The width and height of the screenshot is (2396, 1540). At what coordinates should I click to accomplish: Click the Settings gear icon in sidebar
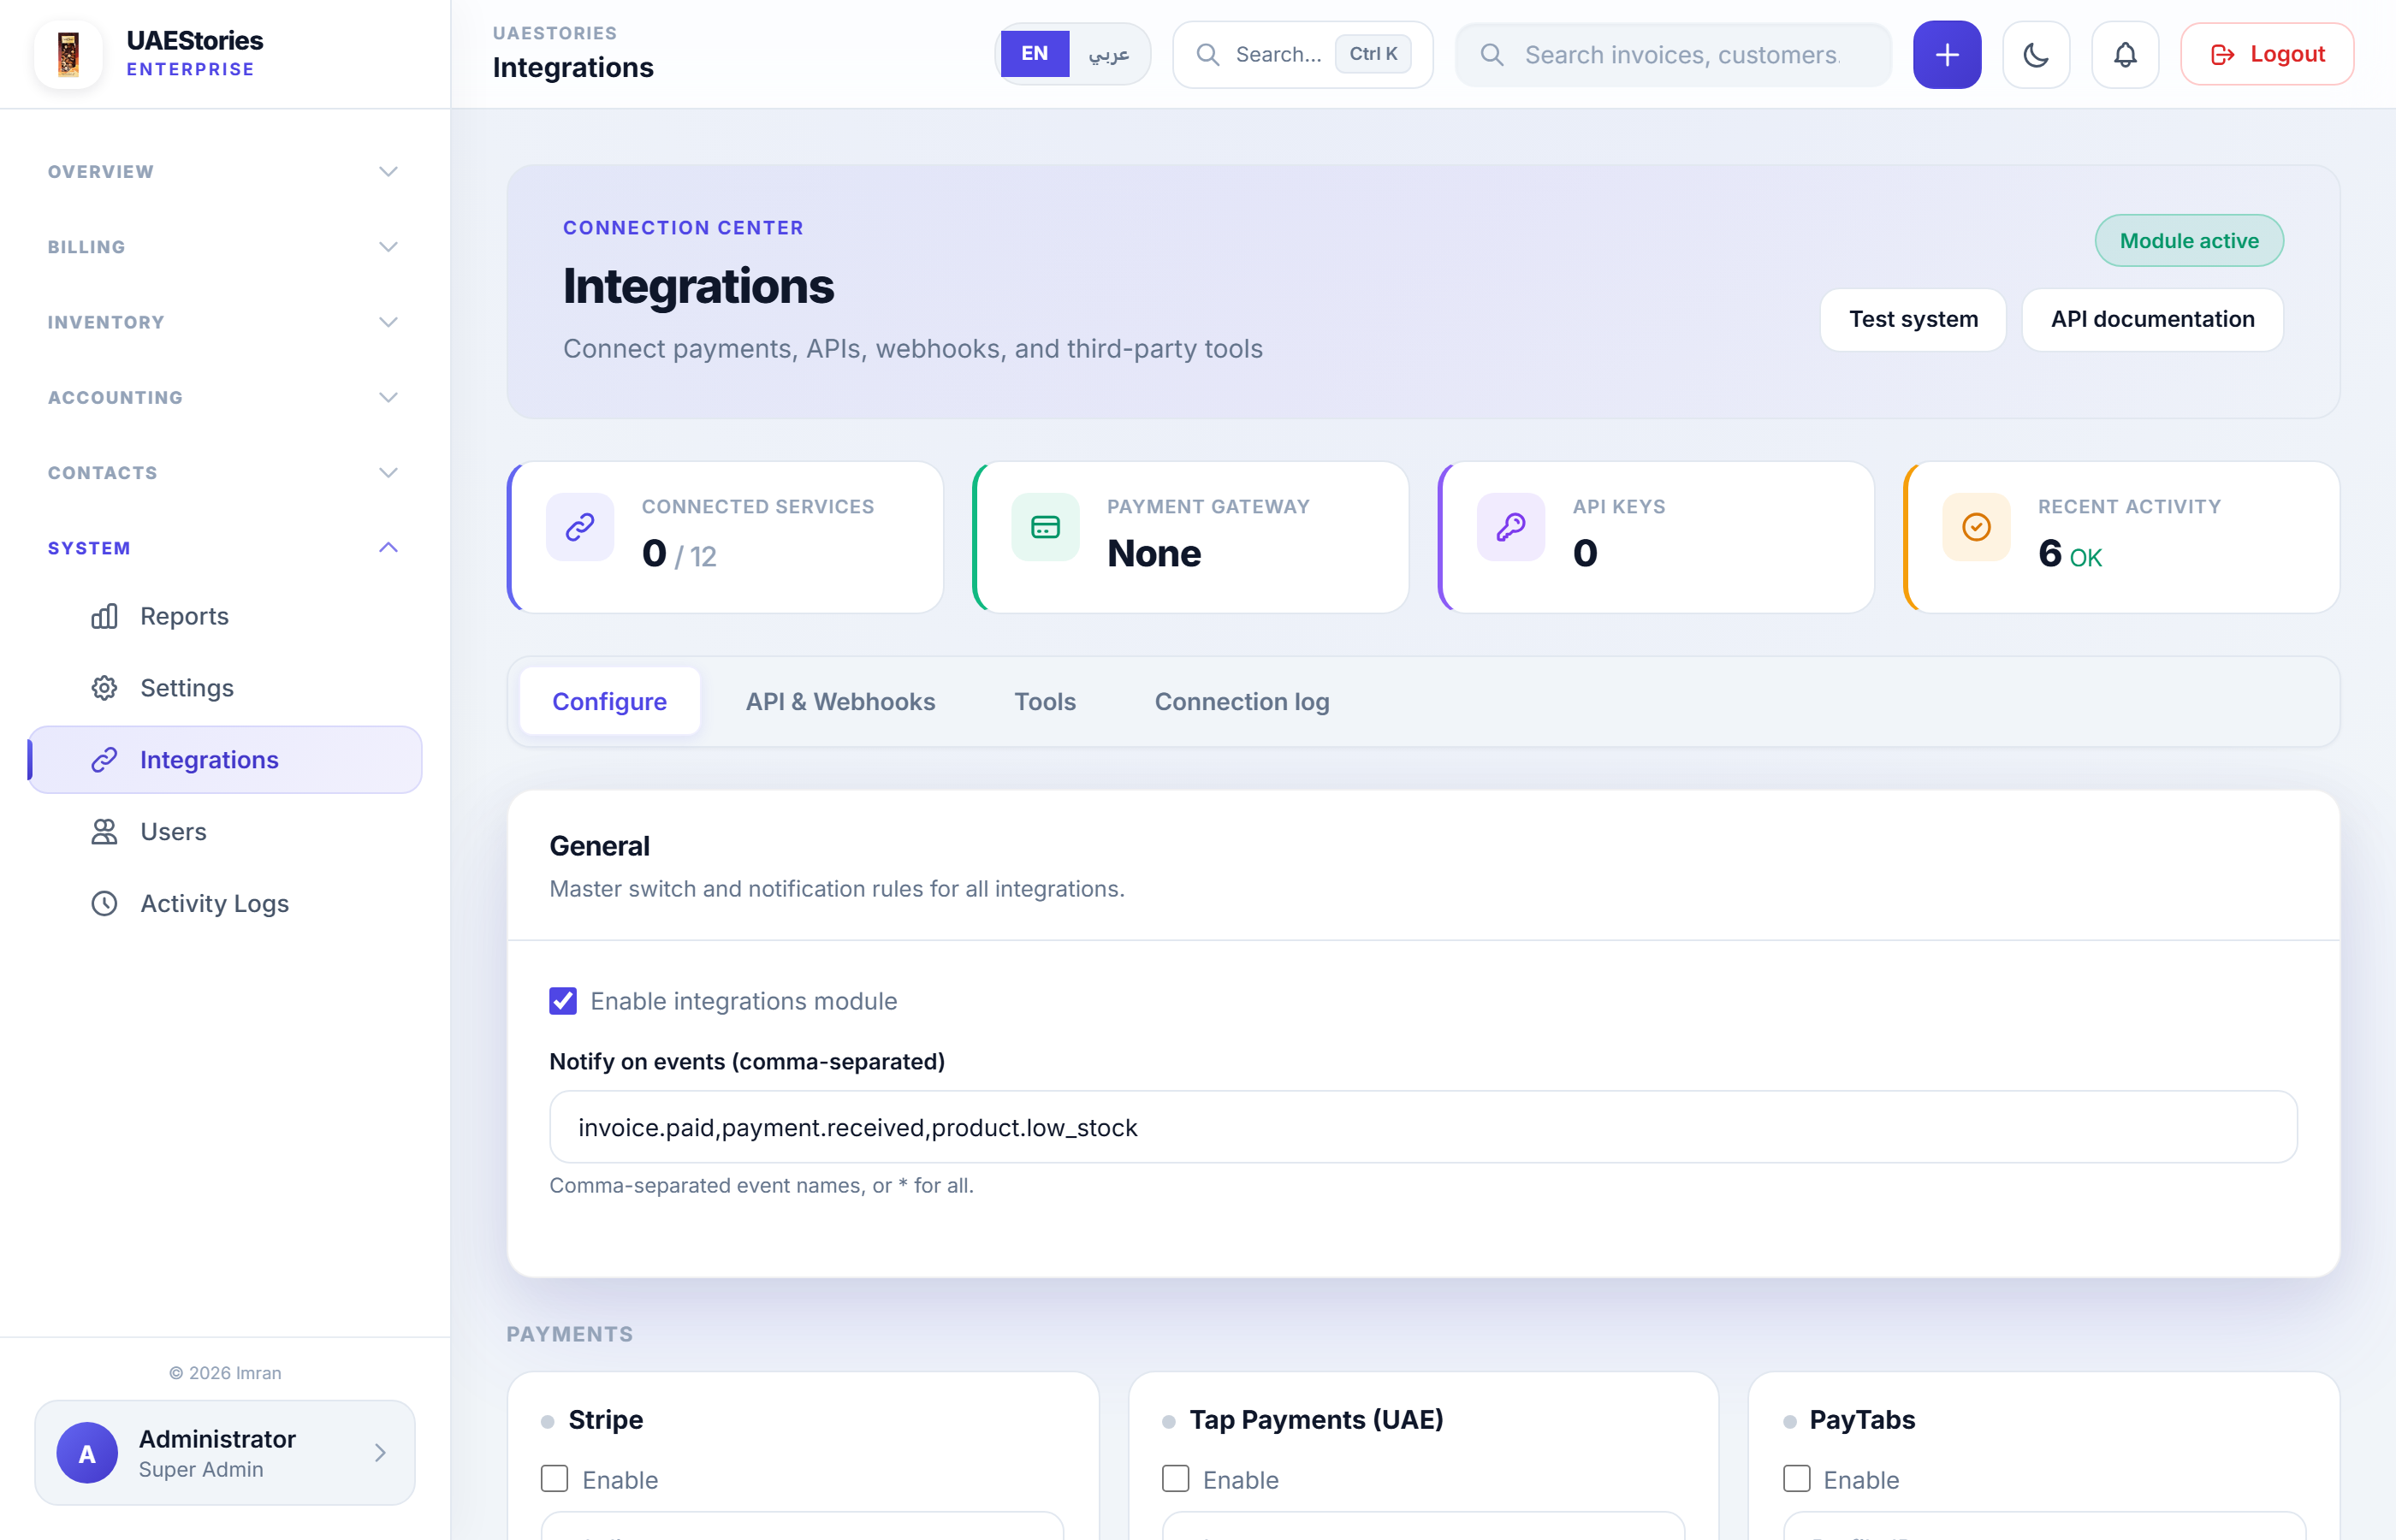click(x=104, y=688)
